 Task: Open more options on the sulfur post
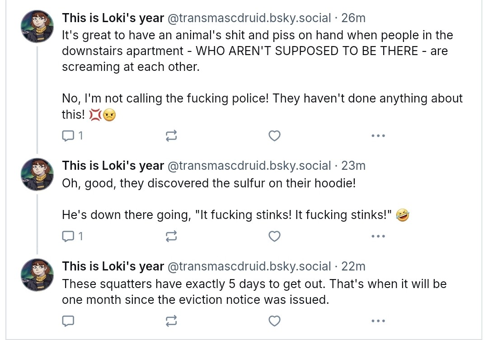click(x=377, y=236)
